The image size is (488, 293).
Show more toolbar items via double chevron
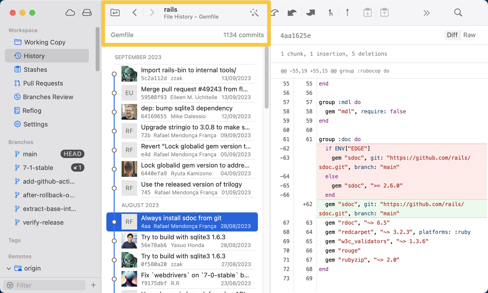coord(426,13)
